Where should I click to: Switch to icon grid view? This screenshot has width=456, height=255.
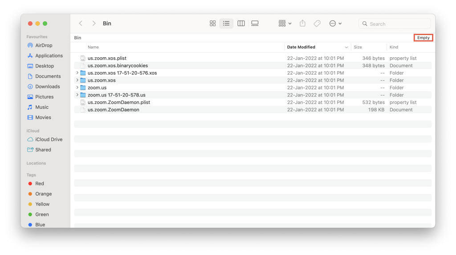tap(212, 24)
